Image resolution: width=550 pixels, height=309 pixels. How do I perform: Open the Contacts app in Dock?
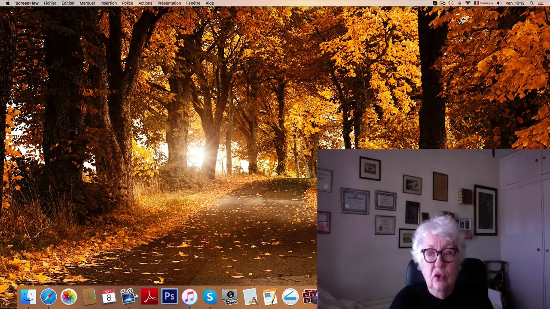(x=89, y=297)
